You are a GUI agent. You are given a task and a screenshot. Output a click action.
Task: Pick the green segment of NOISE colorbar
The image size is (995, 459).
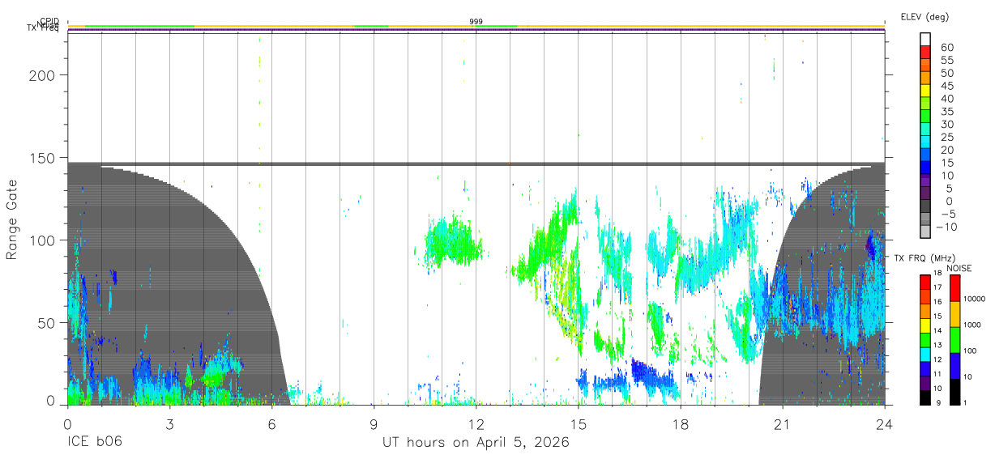pyautogui.click(x=954, y=340)
